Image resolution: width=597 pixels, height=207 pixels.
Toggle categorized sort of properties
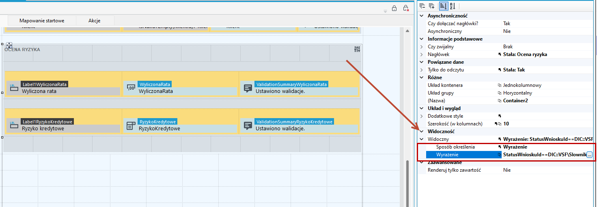pyautogui.click(x=443, y=6)
